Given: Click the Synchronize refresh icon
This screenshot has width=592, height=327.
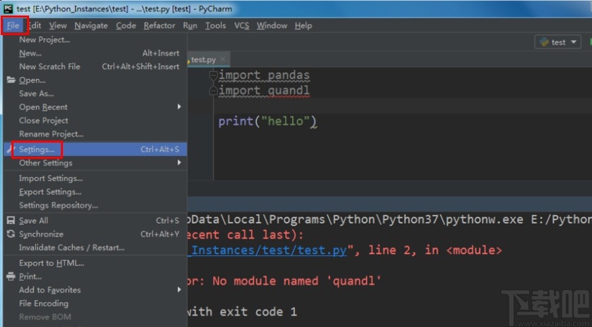Looking at the screenshot, I should point(11,234).
